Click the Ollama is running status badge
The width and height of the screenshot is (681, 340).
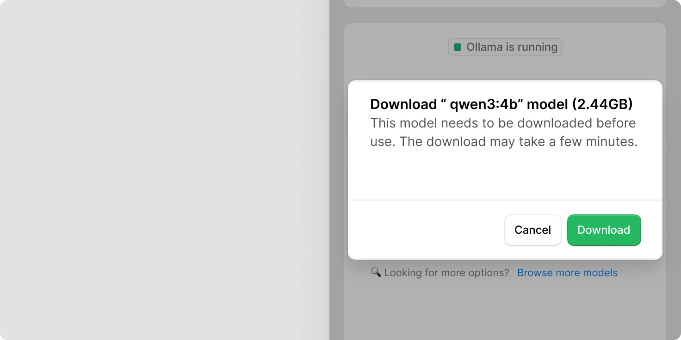click(x=505, y=47)
